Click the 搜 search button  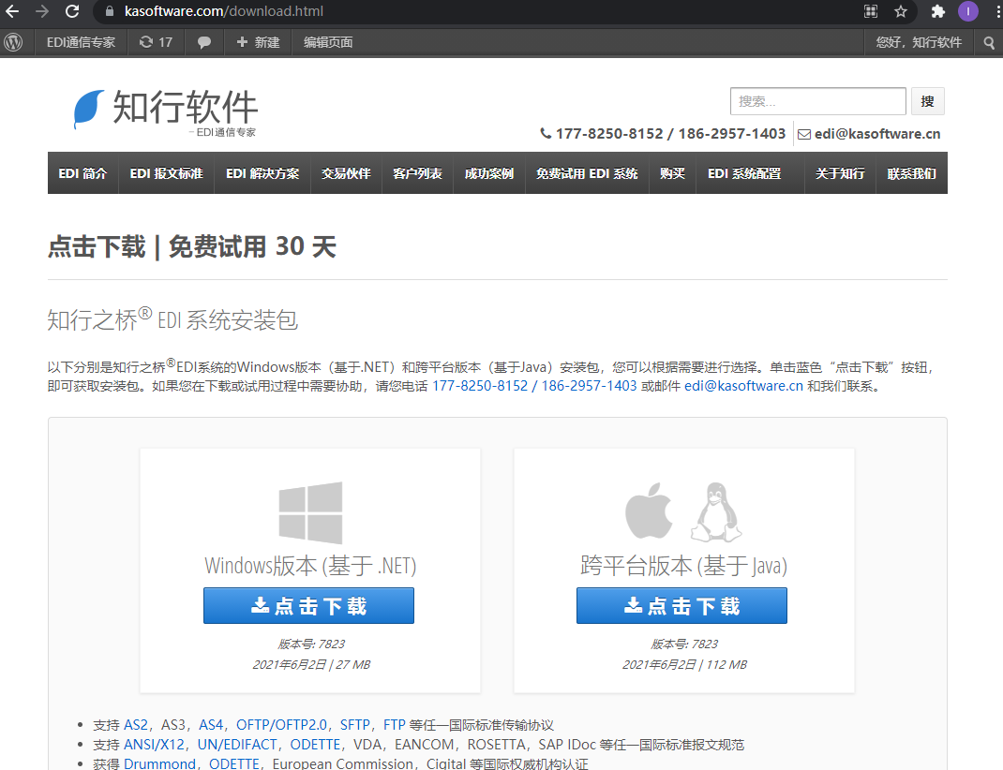(927, 101)
